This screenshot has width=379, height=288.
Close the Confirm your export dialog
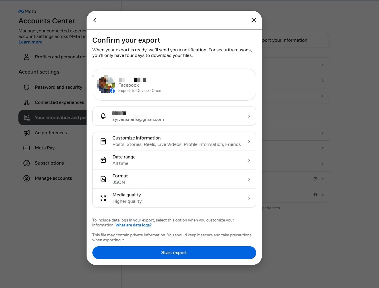[254, 20]
